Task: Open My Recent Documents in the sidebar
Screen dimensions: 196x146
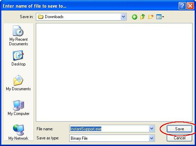Action: pos(18,36)
